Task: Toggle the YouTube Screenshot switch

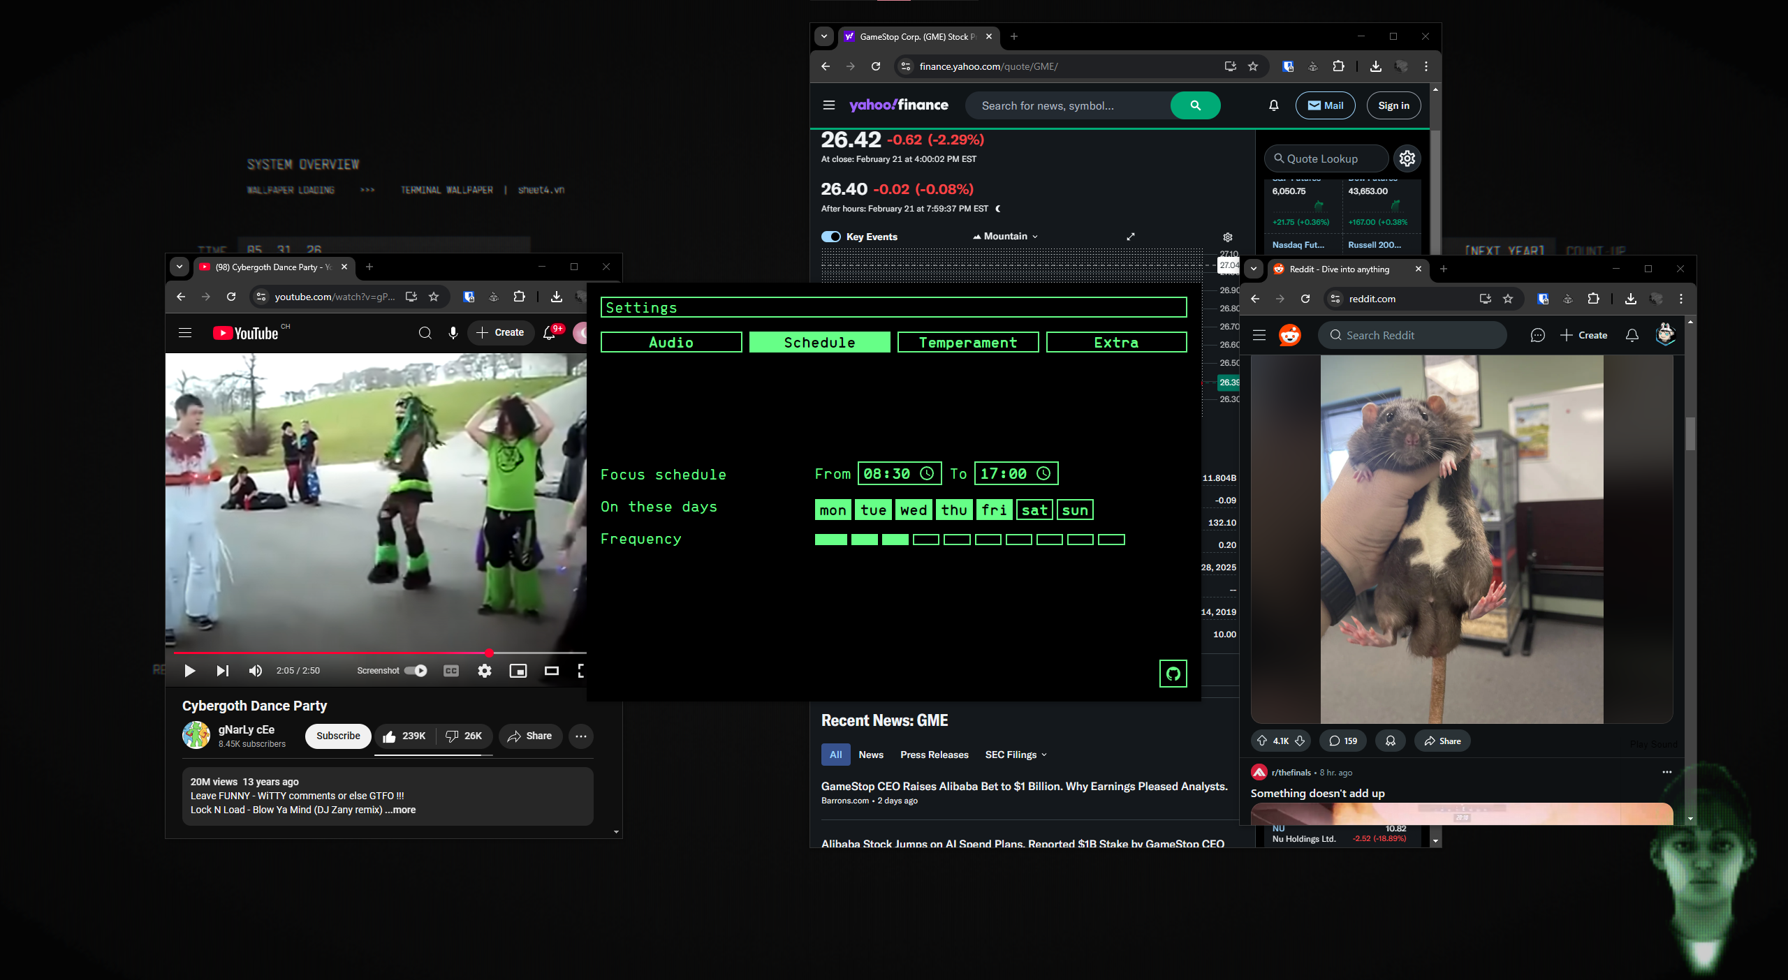Action: (x=416, y=671)
